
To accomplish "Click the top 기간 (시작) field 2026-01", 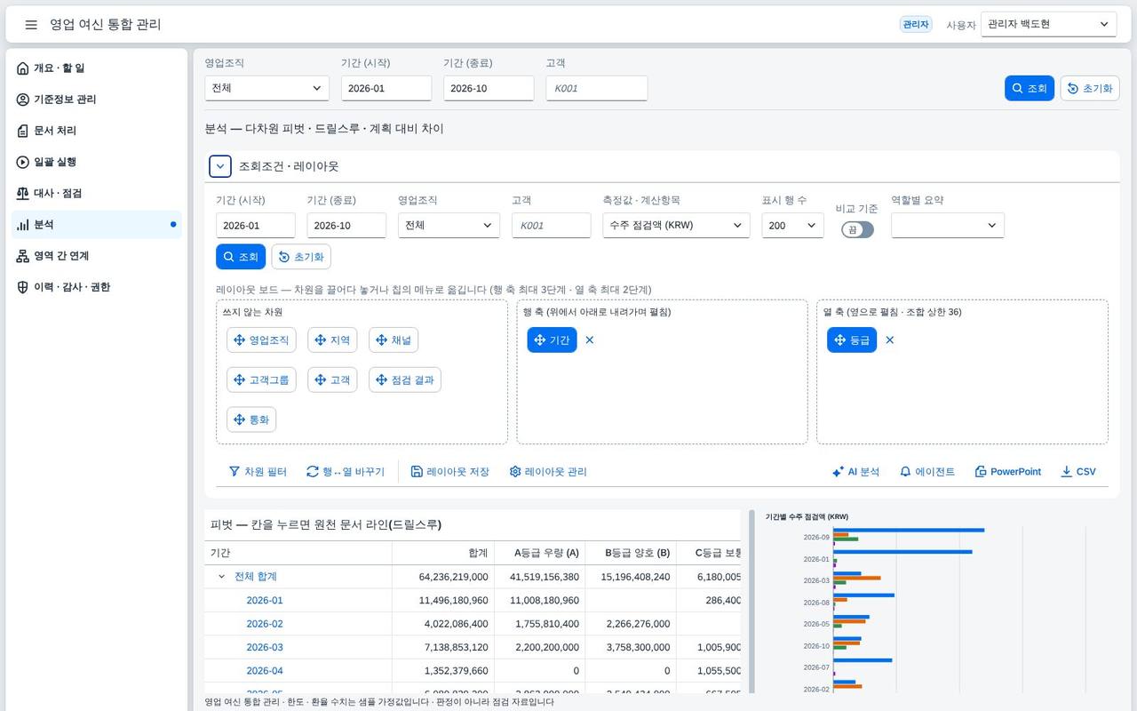I will point(386,88).
